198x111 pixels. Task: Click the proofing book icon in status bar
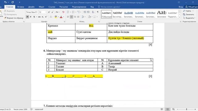pyautogui.click(x=31, y=109)
